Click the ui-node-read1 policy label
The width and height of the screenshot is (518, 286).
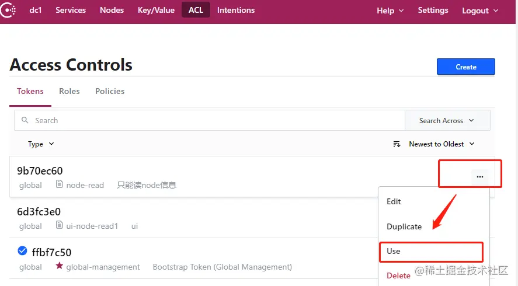[92, 226]
